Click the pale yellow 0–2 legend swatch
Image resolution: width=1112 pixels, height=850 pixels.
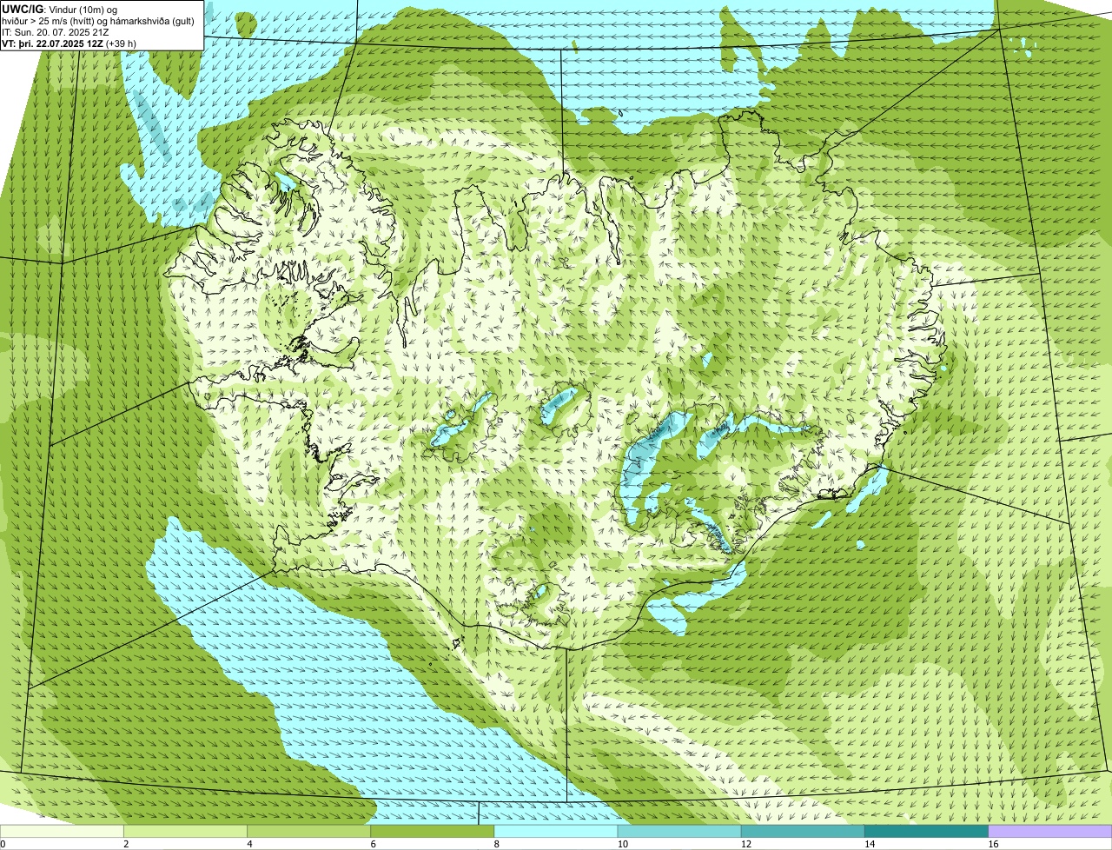pos(62,832)
